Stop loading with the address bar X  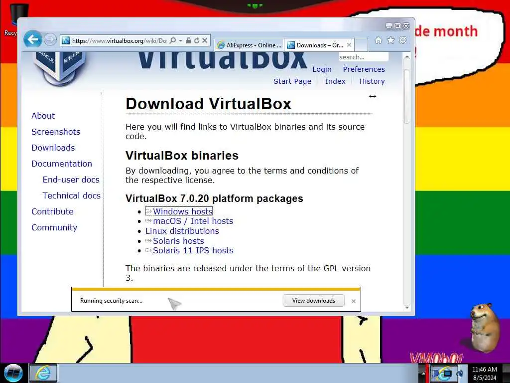[205, 40]
